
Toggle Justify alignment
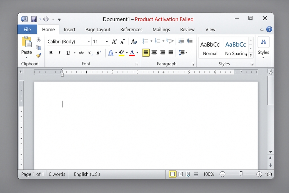(171, 53)
